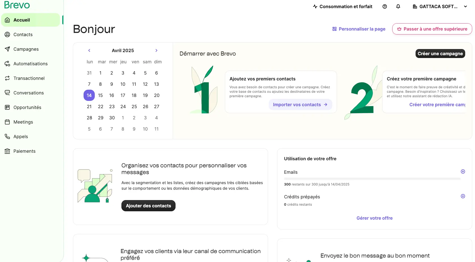Click the plus icon next to Emails
Image resolution: width=475 pixels, height=262 pixels.
click(463, 171)
